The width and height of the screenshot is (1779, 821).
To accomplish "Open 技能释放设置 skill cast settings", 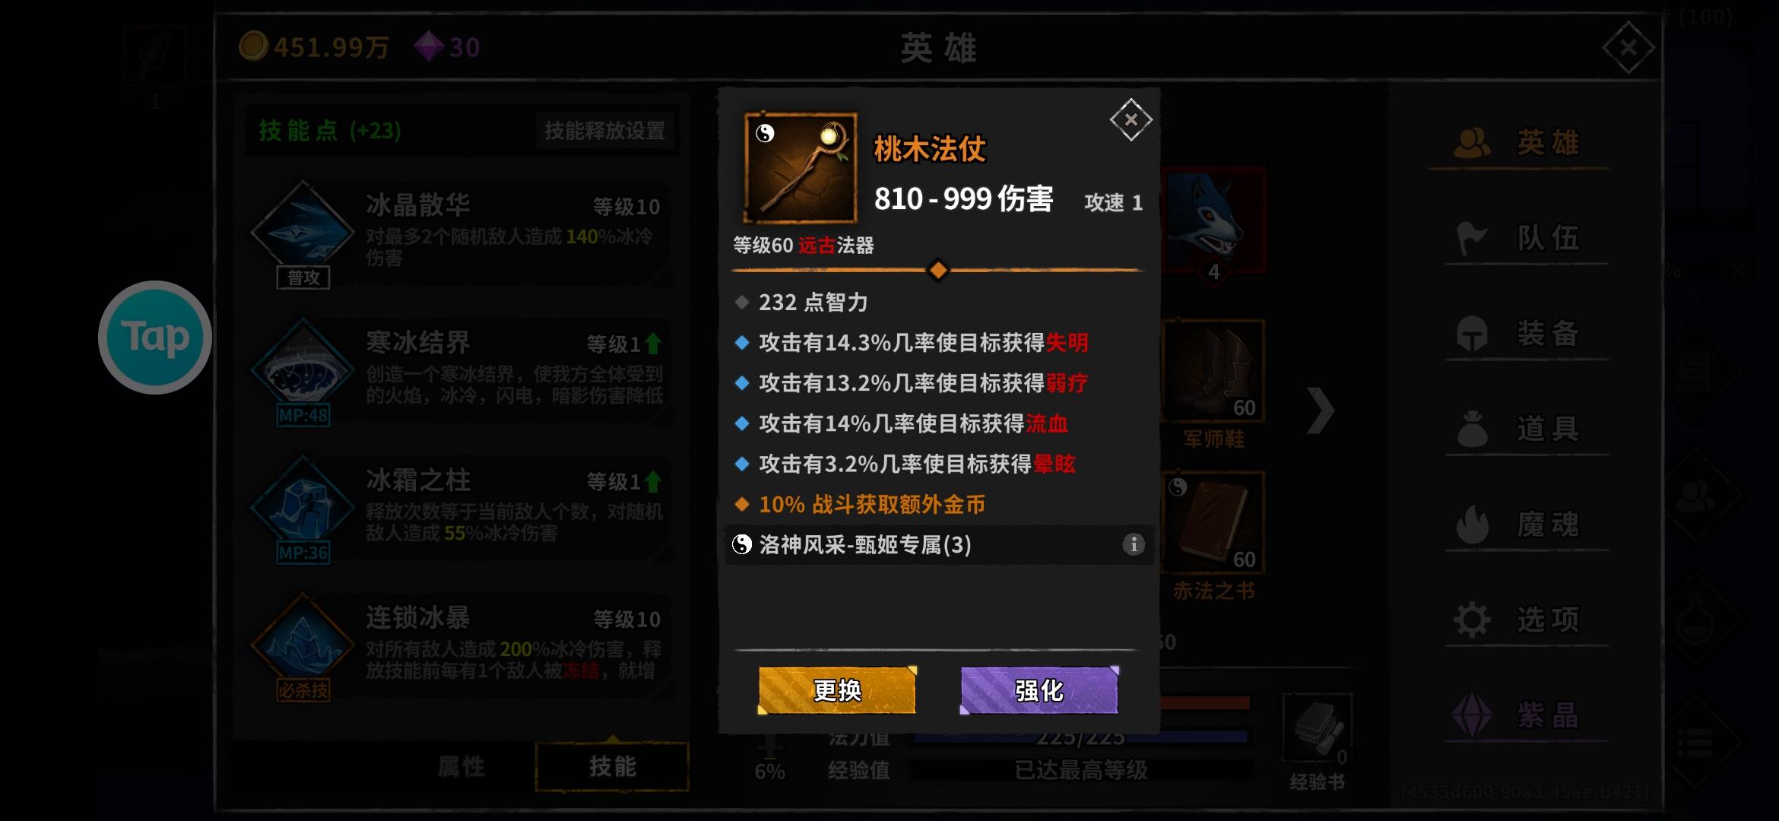I will click(604, 131).
